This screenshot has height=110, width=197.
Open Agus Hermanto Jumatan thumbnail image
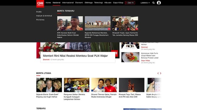coord(125,24)
